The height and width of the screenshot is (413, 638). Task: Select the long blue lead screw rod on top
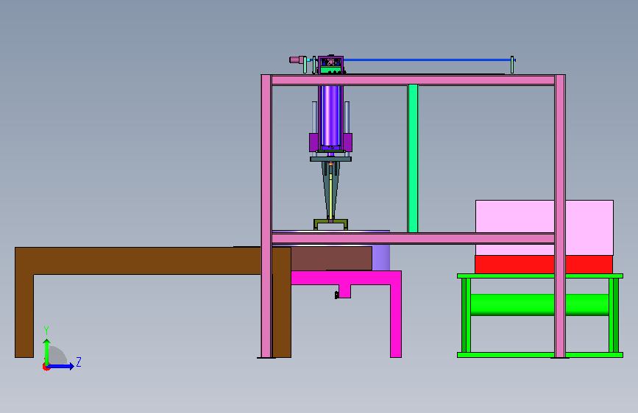pos(428,60)
